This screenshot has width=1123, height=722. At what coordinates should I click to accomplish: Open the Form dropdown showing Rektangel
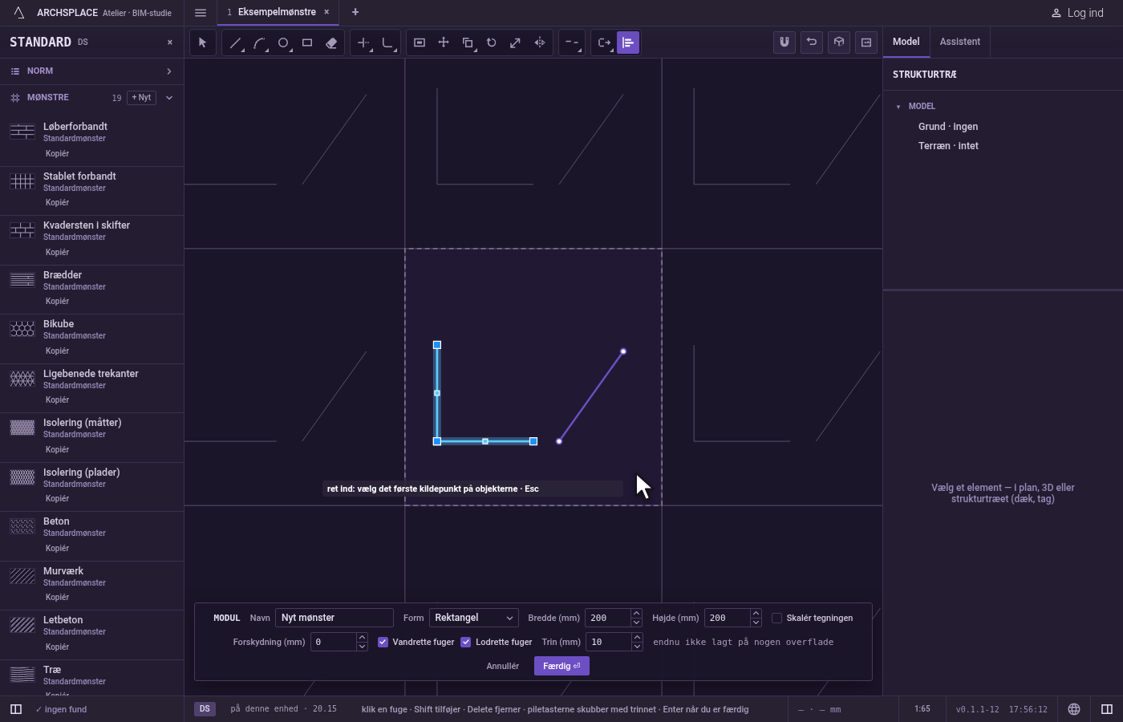(x=473, y=618)
